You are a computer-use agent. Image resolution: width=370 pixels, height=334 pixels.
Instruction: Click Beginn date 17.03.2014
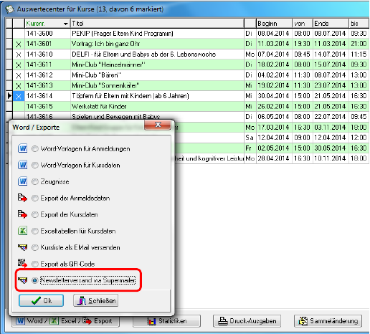tap(273, 127)
